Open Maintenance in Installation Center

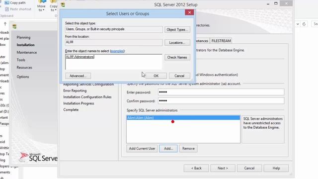click(x=27, y=52)
